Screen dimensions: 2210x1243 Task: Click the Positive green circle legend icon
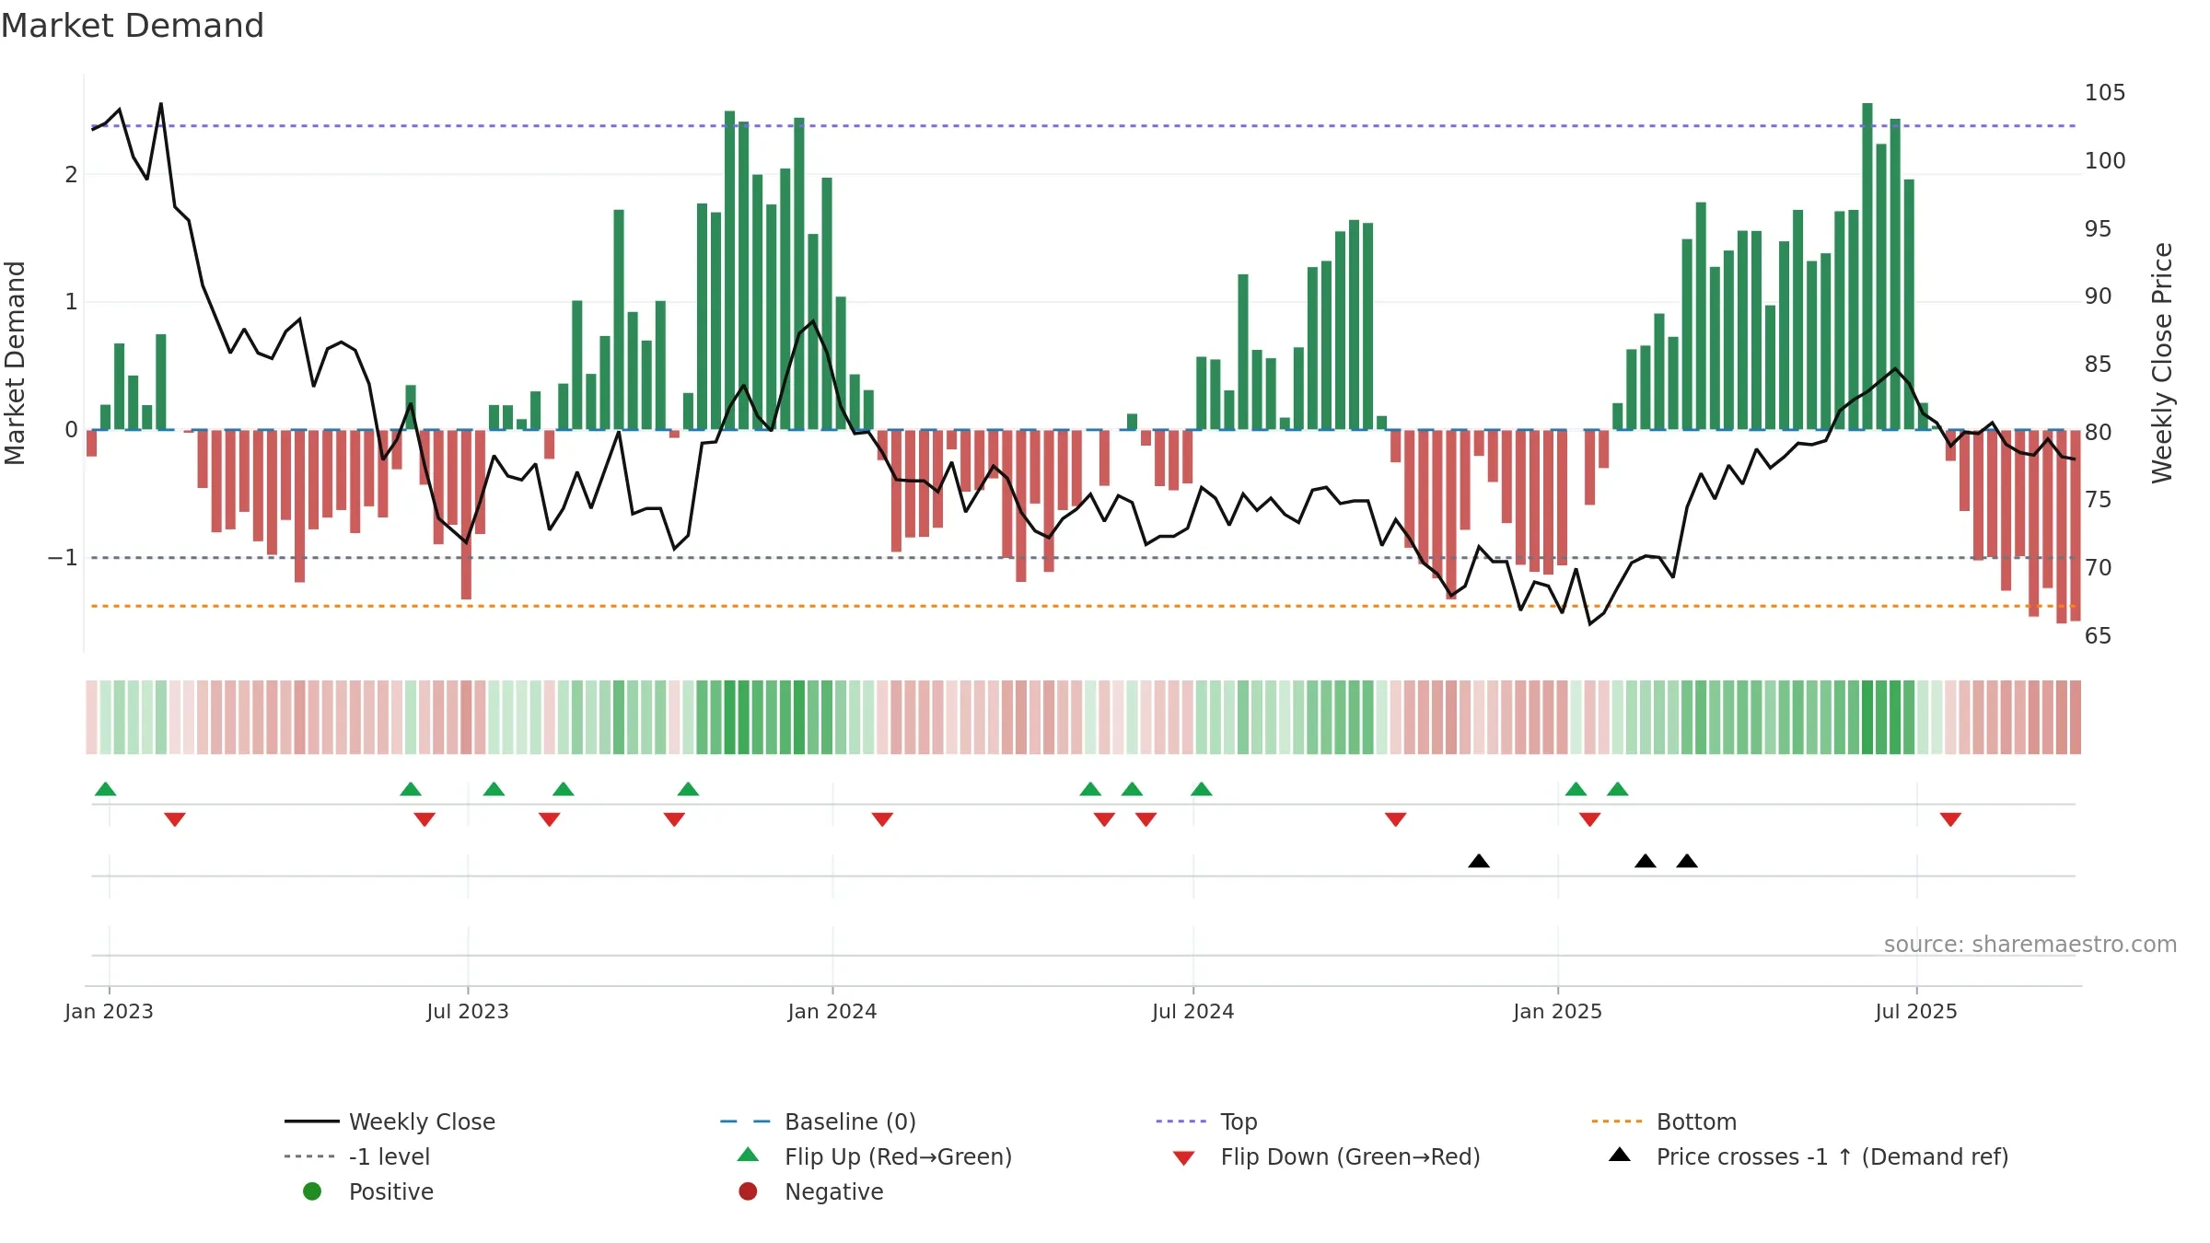[x=312, y=1191]
